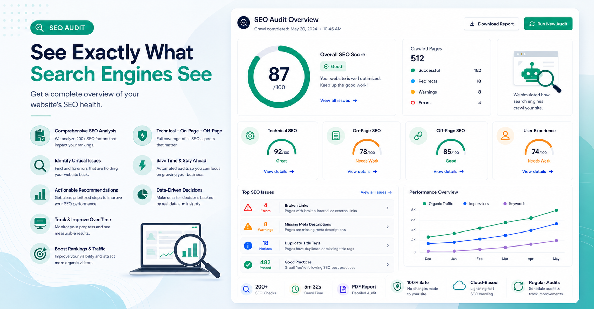Click the Good status badge
This screenshot has height=309, width=594.
click(333, 67)
